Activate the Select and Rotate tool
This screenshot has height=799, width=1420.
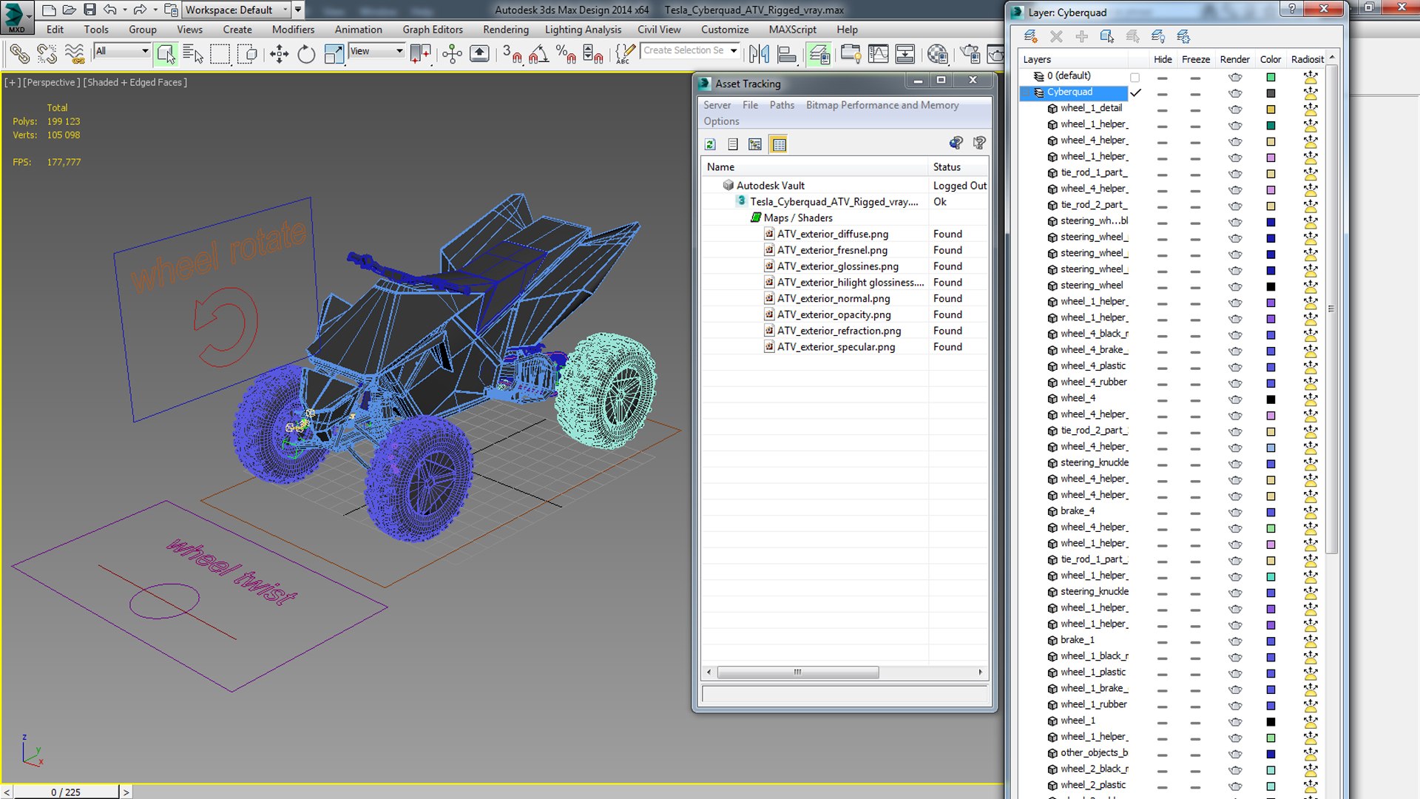(x=306, y=54)
